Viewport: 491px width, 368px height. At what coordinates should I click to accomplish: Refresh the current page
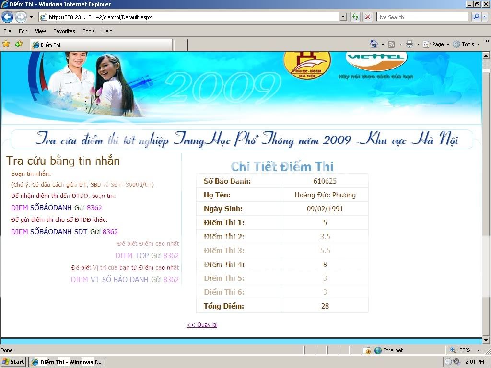(x=355, y=17)
